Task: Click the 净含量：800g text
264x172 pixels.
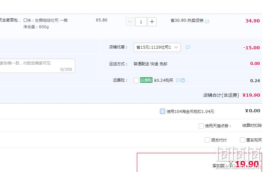Action: point(36,27)
